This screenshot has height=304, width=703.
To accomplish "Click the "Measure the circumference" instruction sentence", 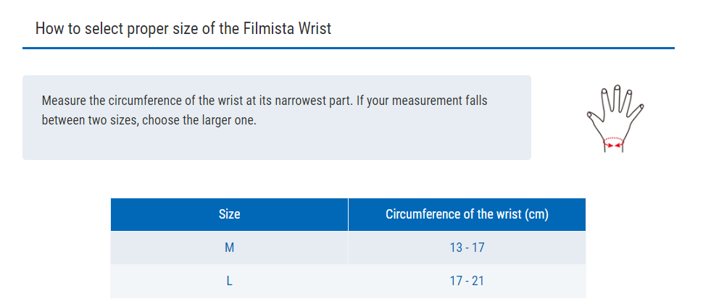I will click(197, 101).
